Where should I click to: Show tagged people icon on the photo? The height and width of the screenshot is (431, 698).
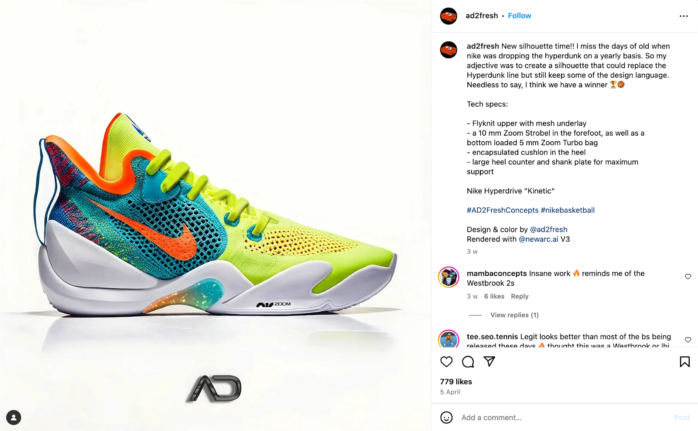pos(14,417)
